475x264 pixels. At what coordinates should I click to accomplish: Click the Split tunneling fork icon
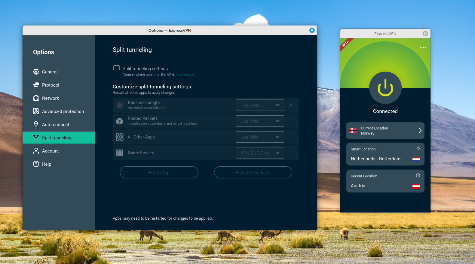click(36, 138)
